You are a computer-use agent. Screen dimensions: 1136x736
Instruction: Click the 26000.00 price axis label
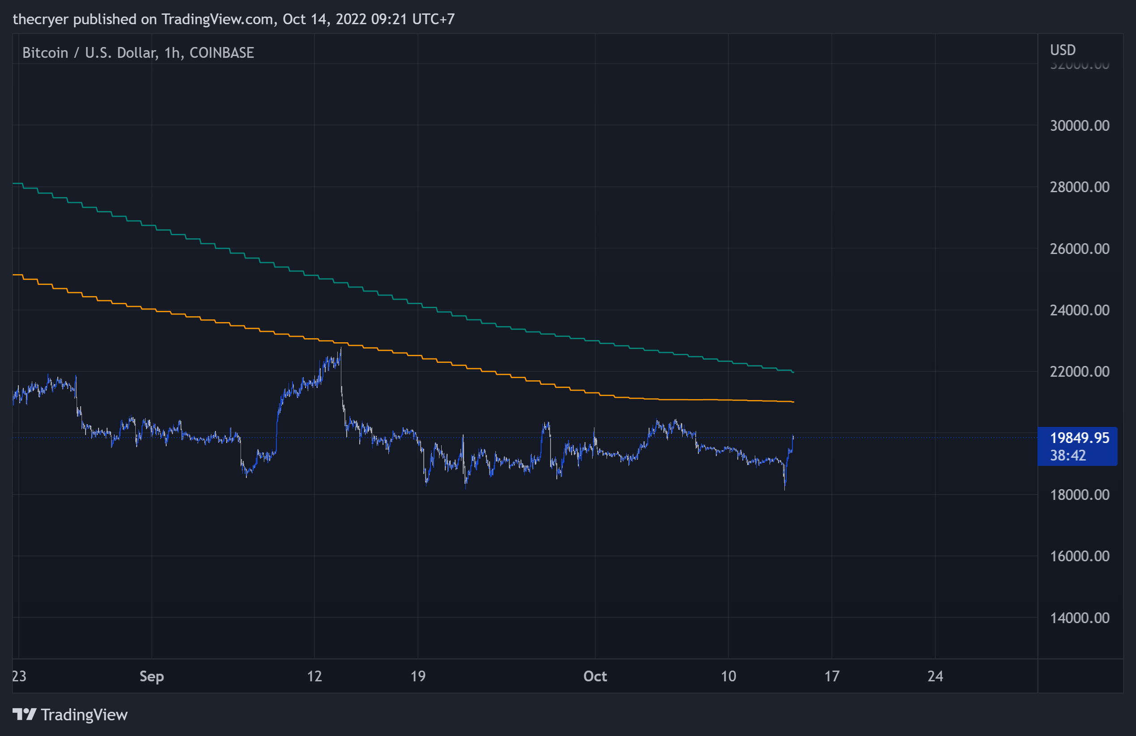(x=1080, y=249)
